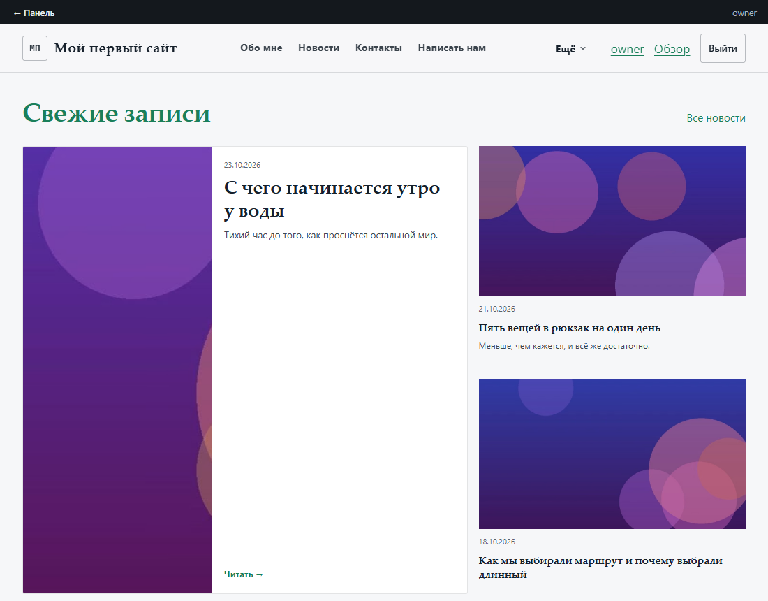768x601 pixels.
Task: Click the МП site logo icon
Action: click(35, 48)
